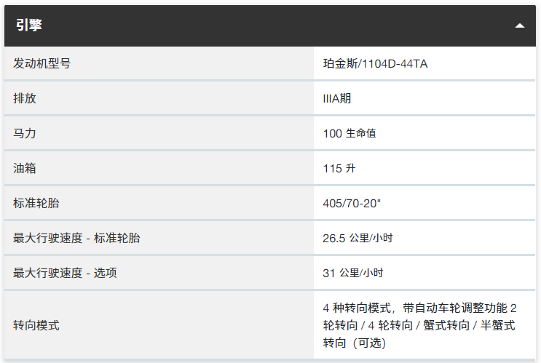Click the 405/70-20" tire size value
Image resolution: width=541 pixels, height=363 pixels.
click(352, 203)
